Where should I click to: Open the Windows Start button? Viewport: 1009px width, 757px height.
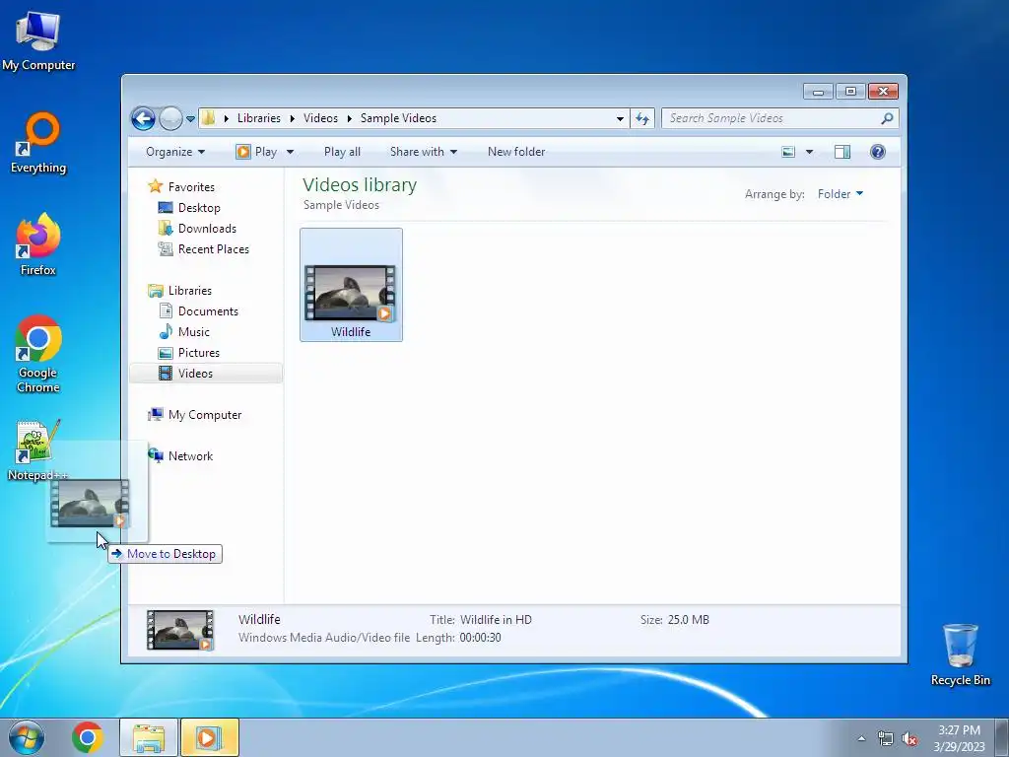[x=27, y=737]
